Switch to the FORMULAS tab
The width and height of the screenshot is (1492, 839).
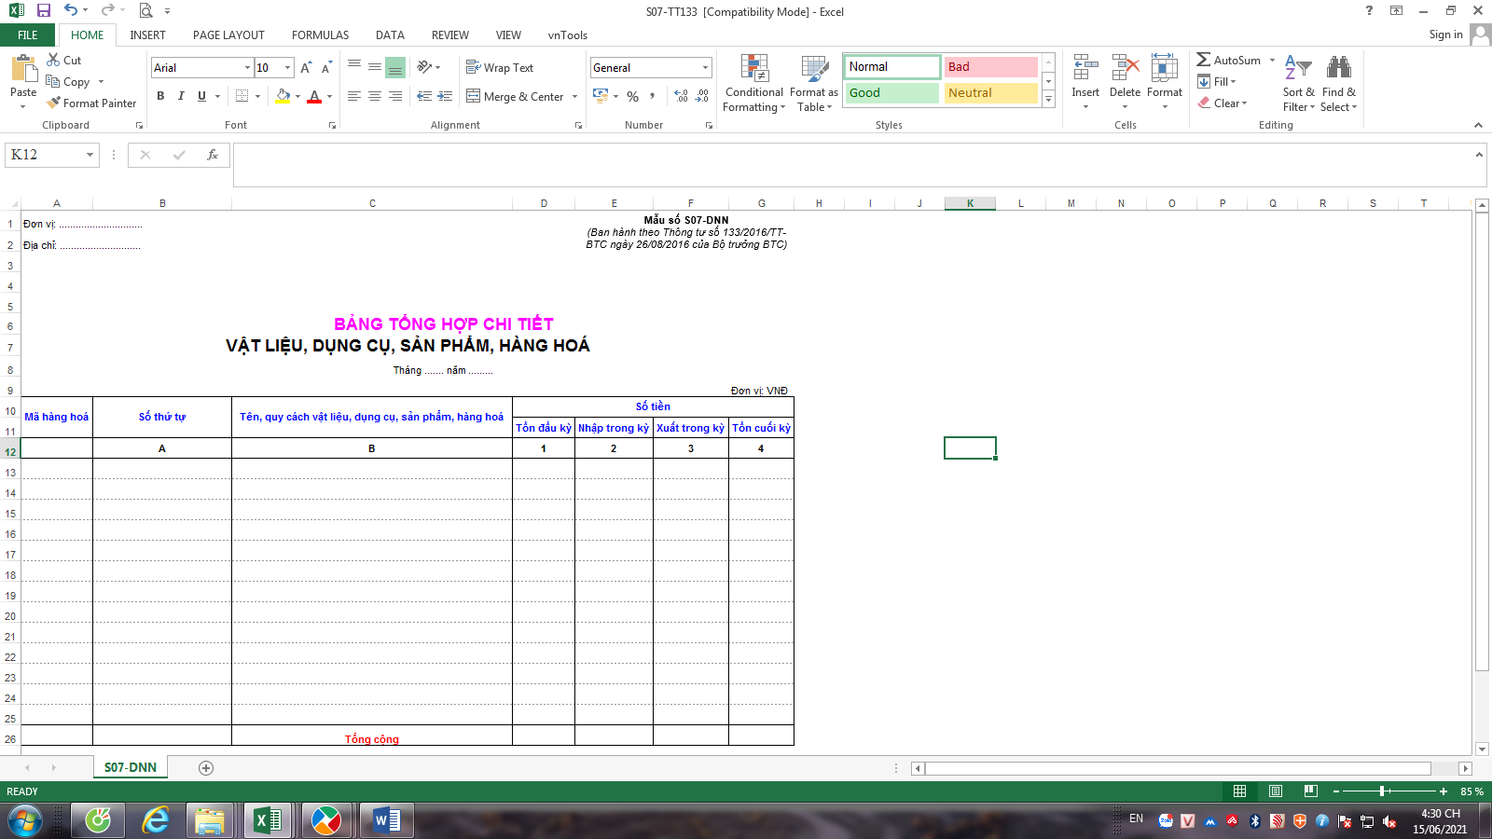click(320, 35)
